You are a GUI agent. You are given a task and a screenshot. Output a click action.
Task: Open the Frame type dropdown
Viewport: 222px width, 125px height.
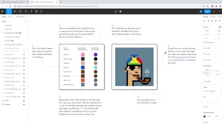click(x=206, y=27)
